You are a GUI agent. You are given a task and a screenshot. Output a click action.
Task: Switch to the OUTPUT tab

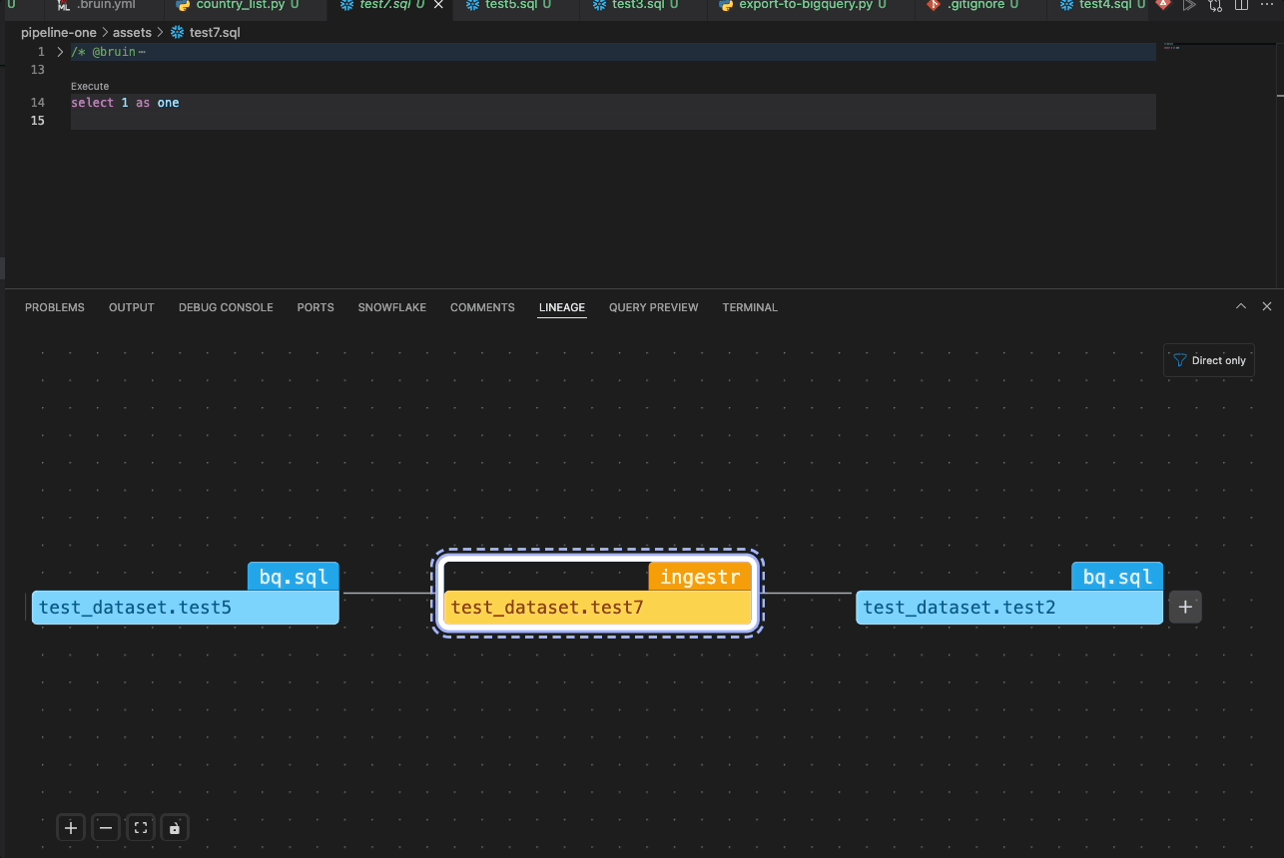pos(132,307)
